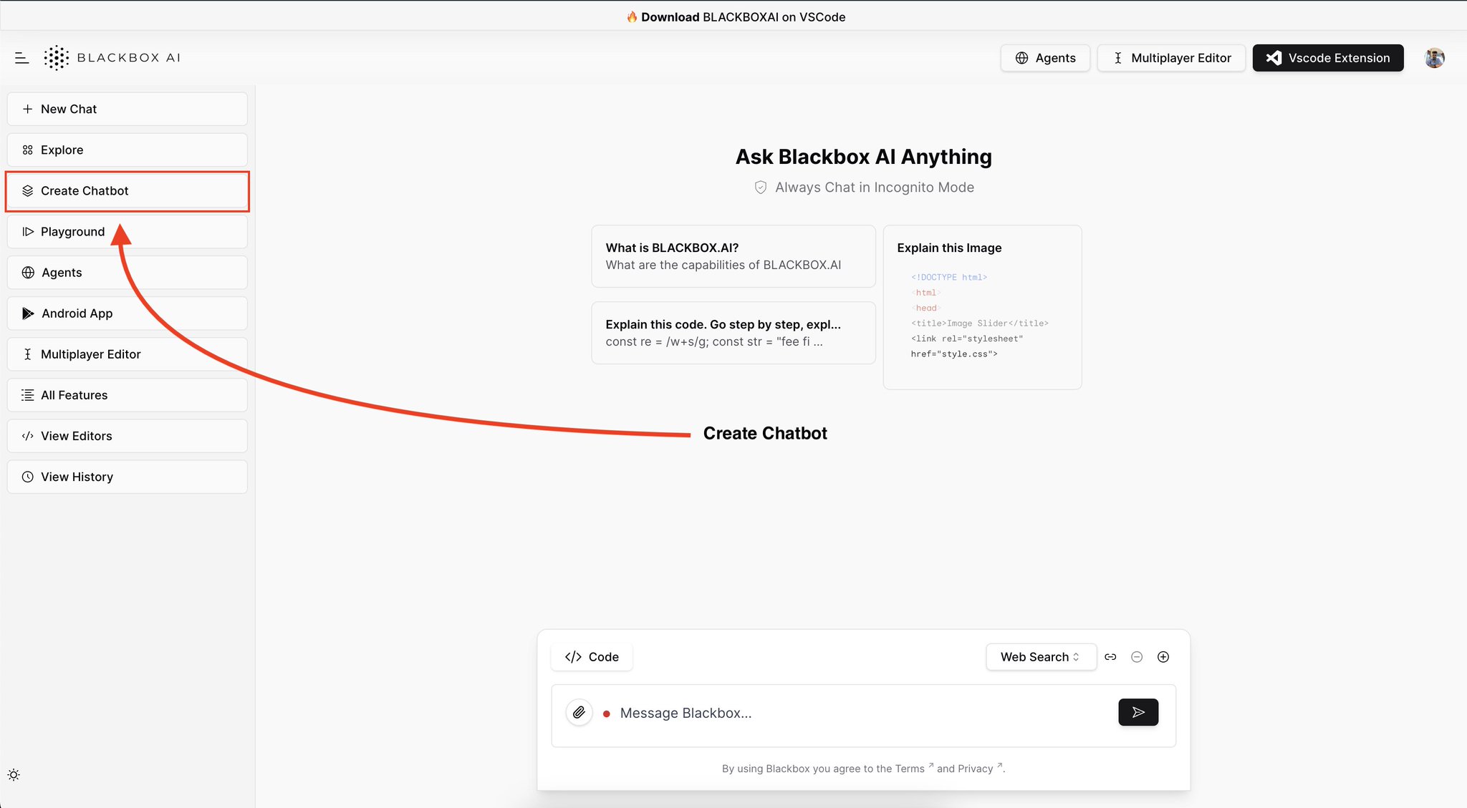Open View History

tap(128, 477)
